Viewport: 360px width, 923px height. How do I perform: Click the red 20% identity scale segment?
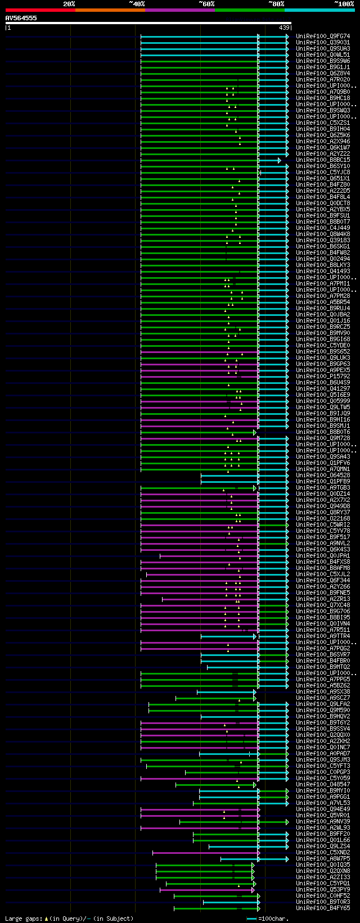pos(40,10)
